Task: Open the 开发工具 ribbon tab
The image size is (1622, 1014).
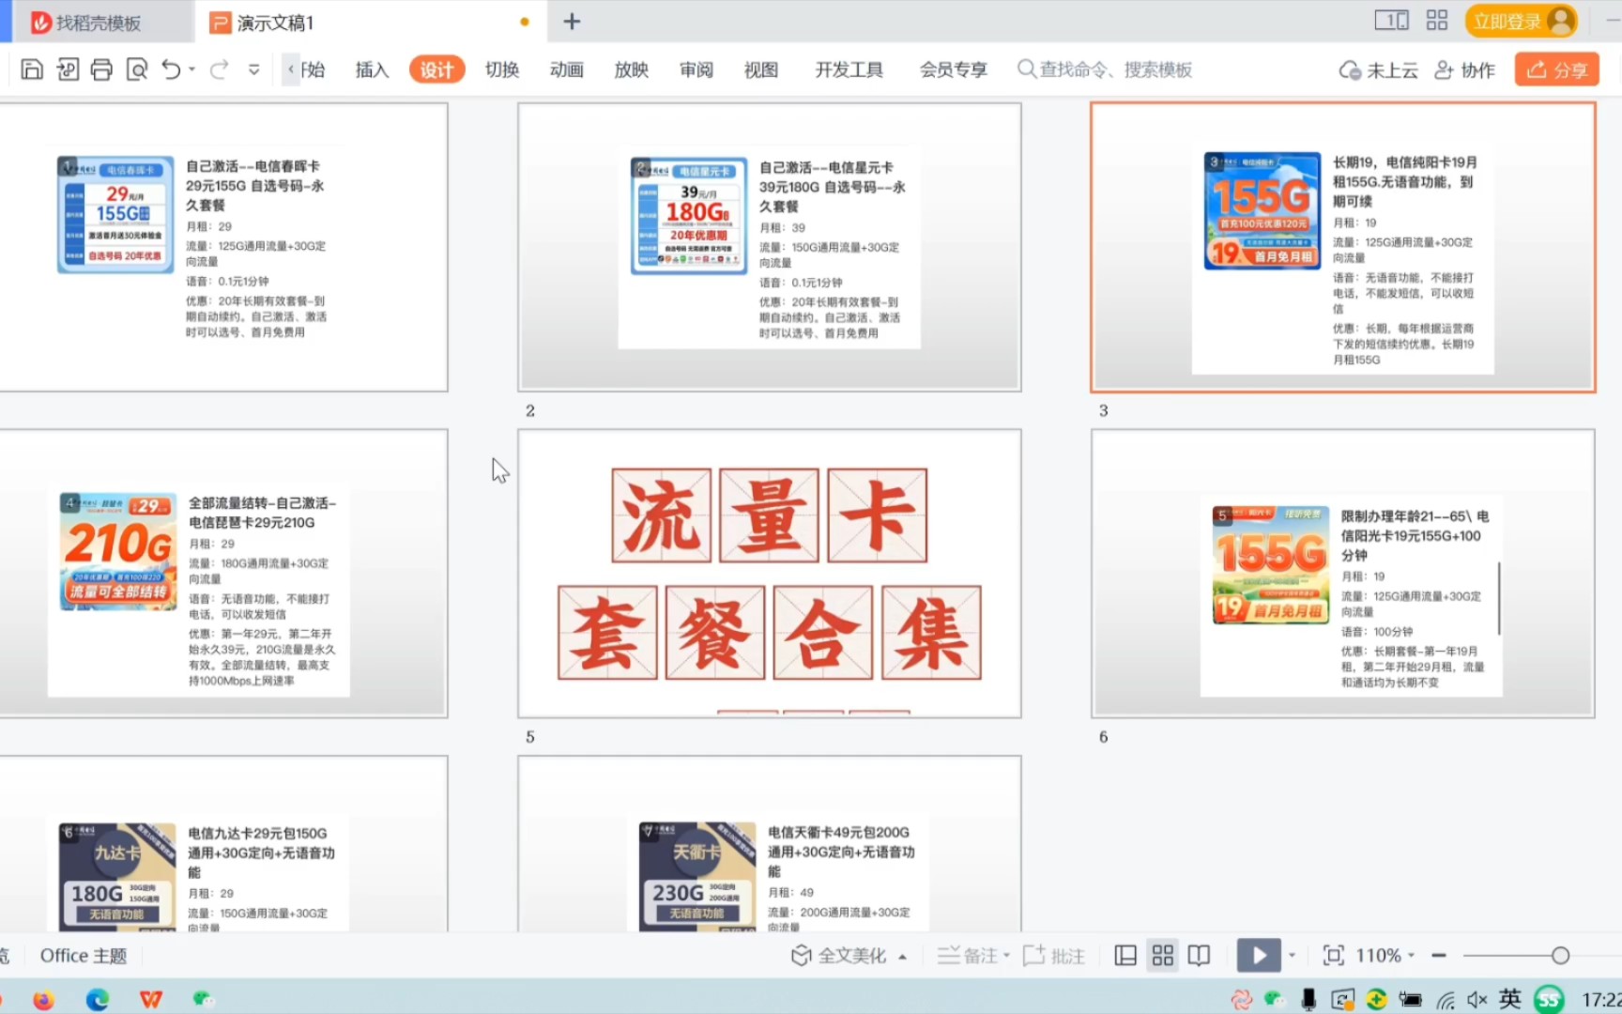Action: (849, 69)
